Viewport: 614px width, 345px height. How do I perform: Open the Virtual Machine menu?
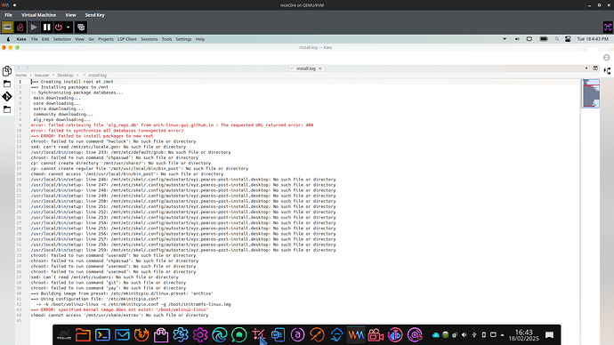39,15
